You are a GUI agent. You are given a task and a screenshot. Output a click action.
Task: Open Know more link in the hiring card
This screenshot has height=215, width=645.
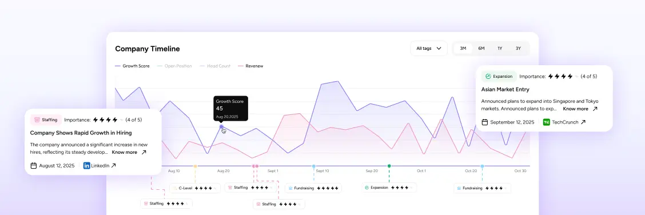click(x=125, y=153)
